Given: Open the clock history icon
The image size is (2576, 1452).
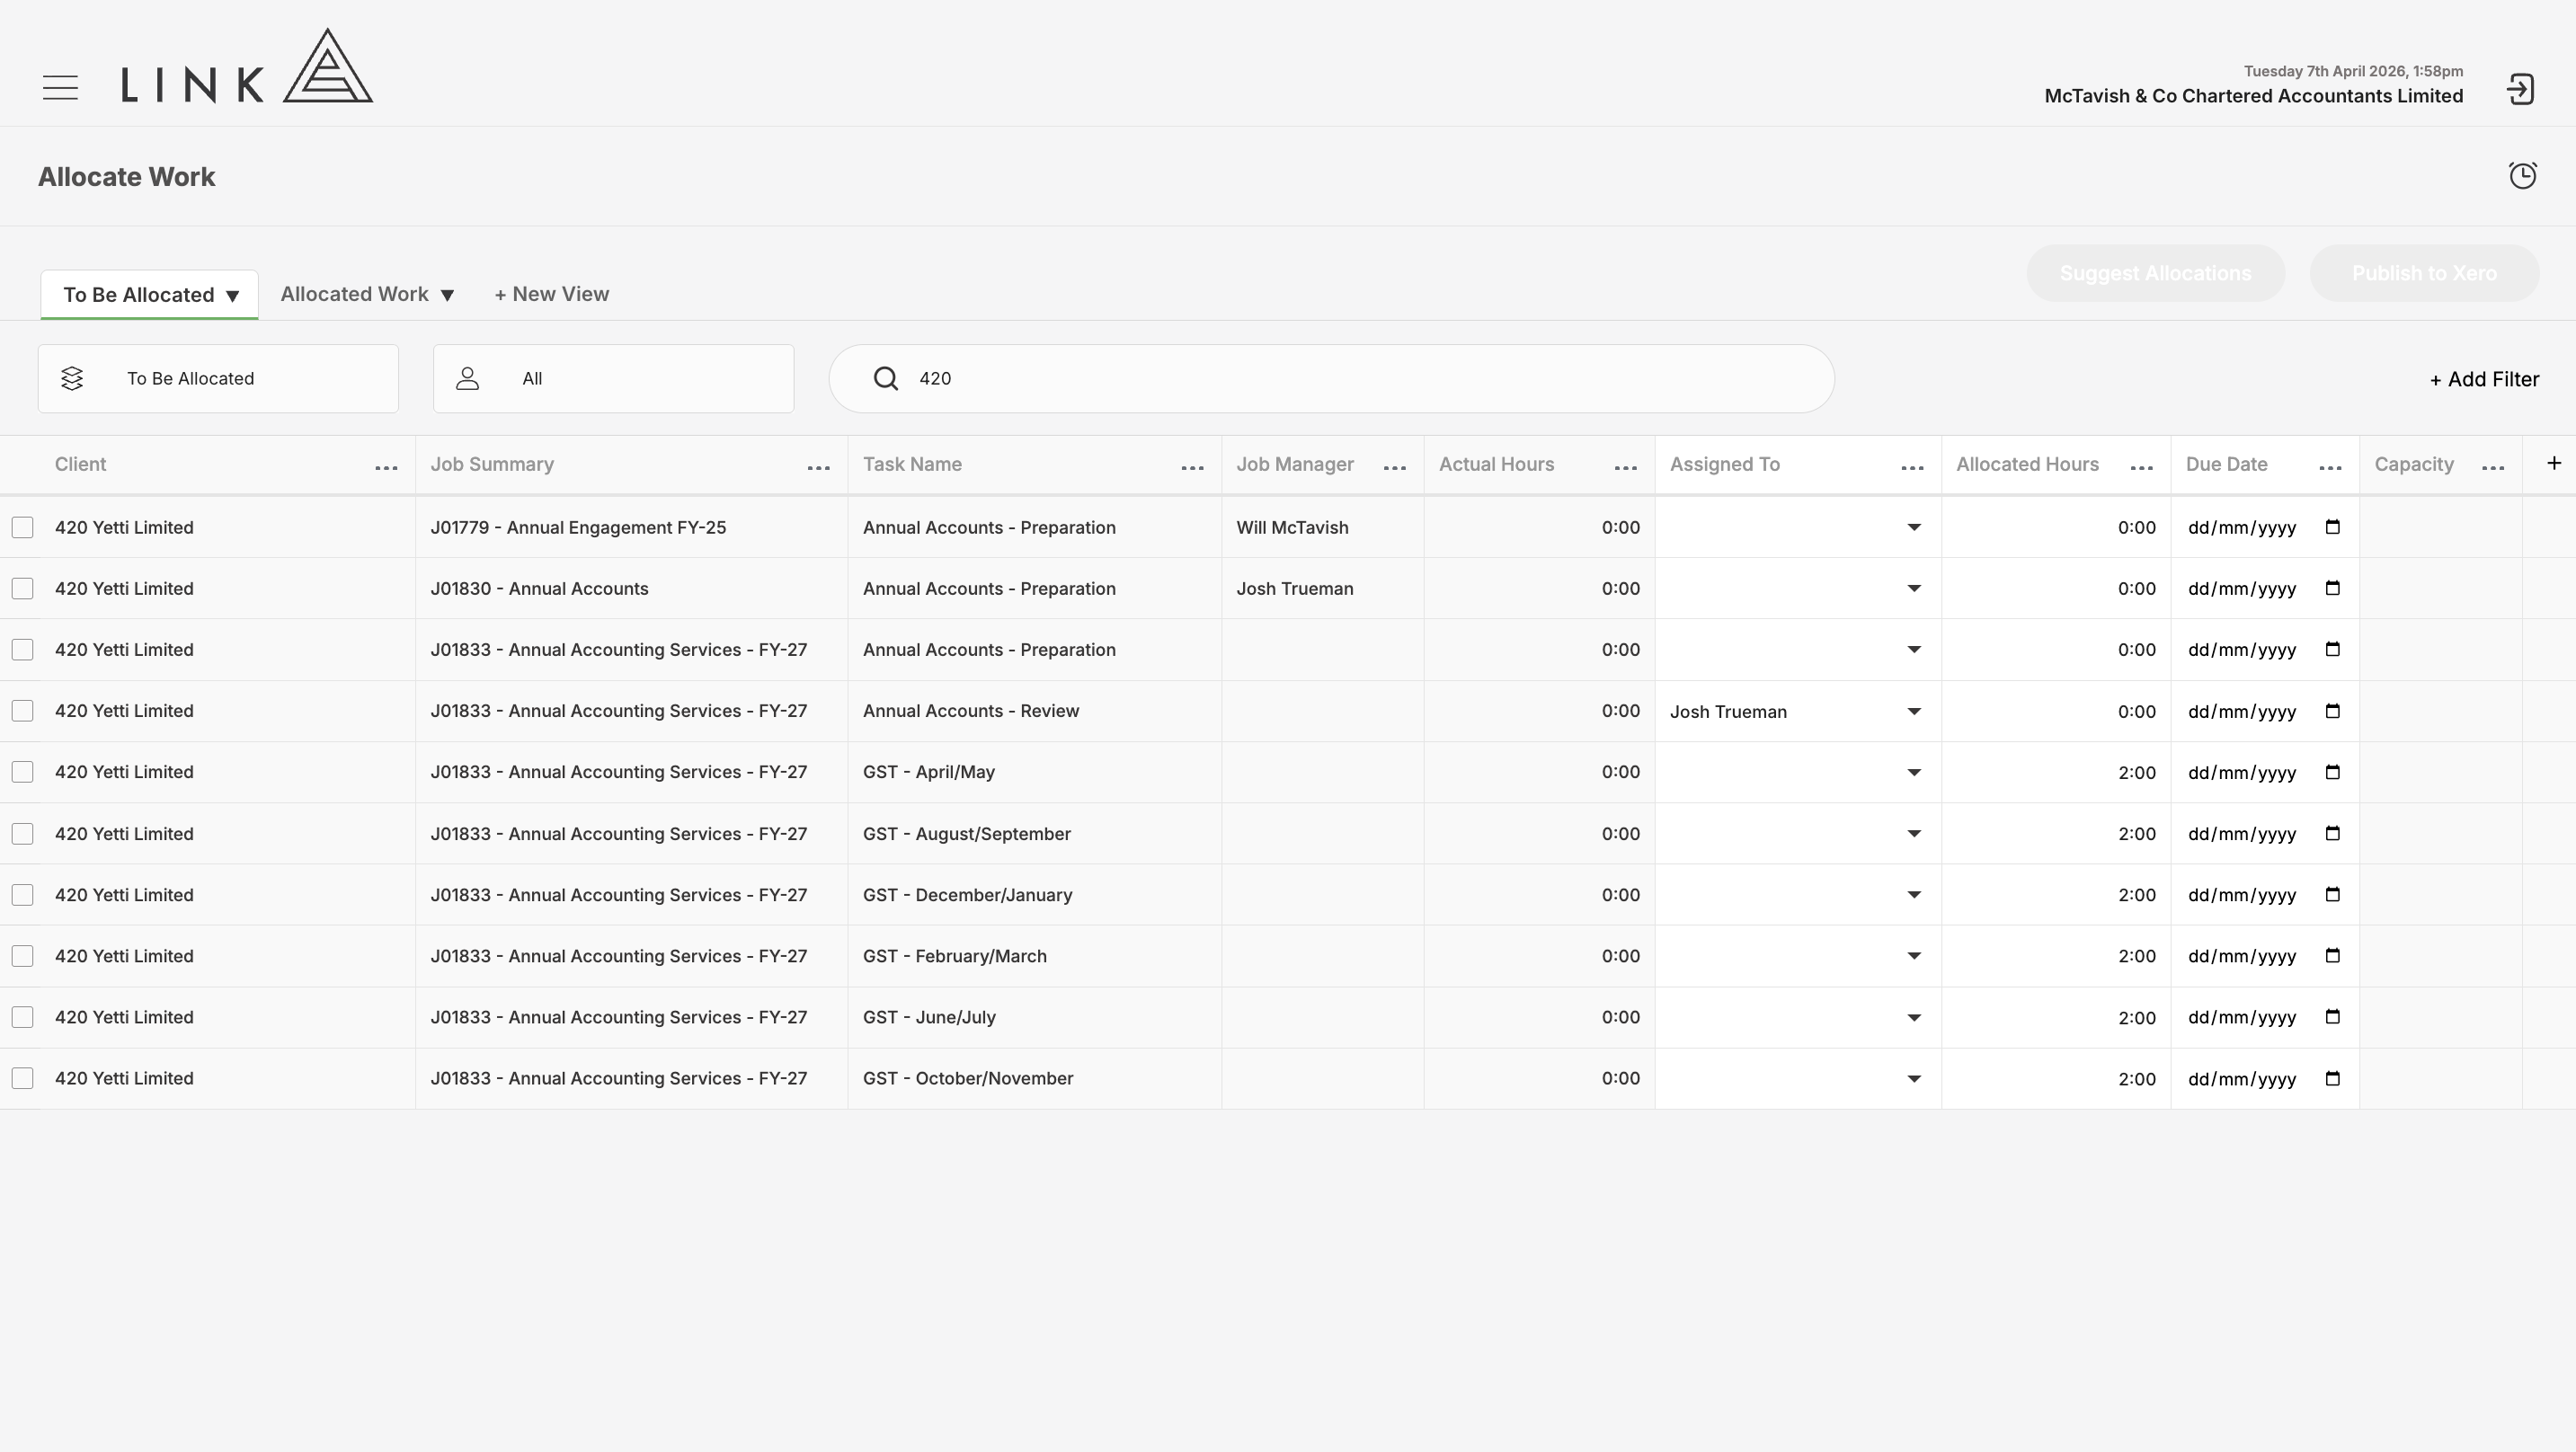Looking at the screenshot, I should point(2523,176).
